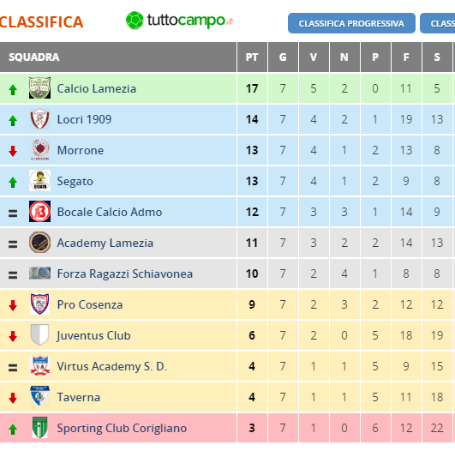Click the Segato team logo
This screenshot has height=451, width=455.
point(39,181)
